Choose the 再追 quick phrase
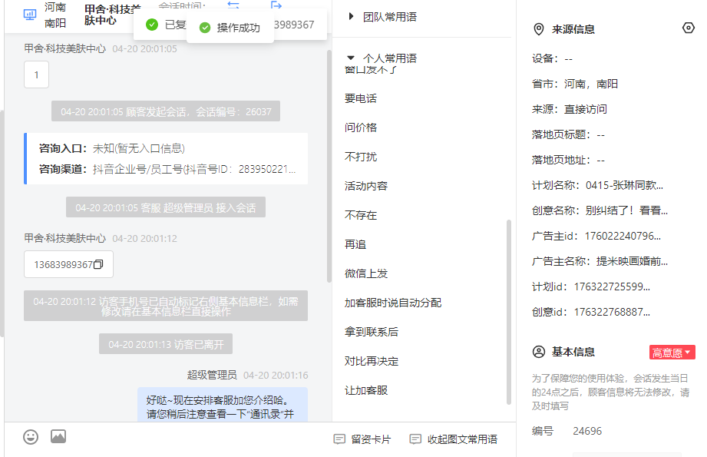 coord(355,244)
